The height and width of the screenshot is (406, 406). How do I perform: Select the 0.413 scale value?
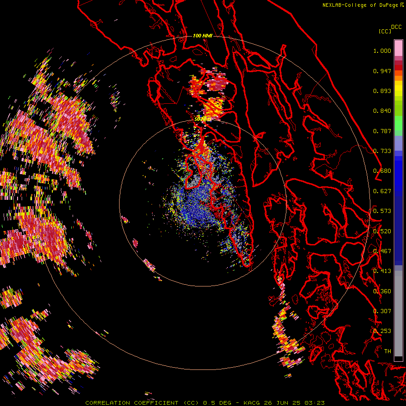tap(382, 271)
